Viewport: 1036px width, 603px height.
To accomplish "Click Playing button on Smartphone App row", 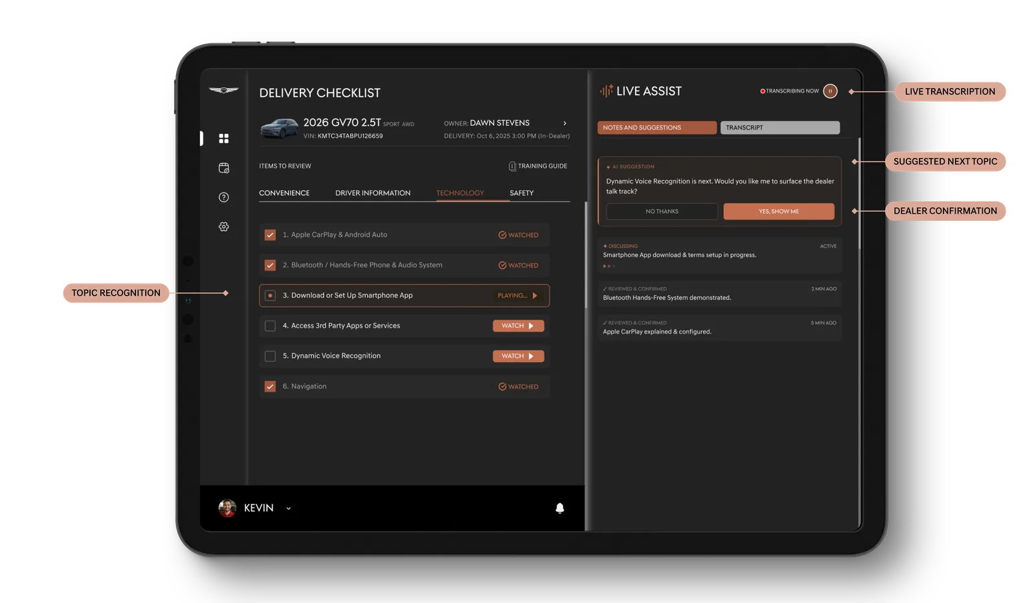I will (x=518, y=295).
